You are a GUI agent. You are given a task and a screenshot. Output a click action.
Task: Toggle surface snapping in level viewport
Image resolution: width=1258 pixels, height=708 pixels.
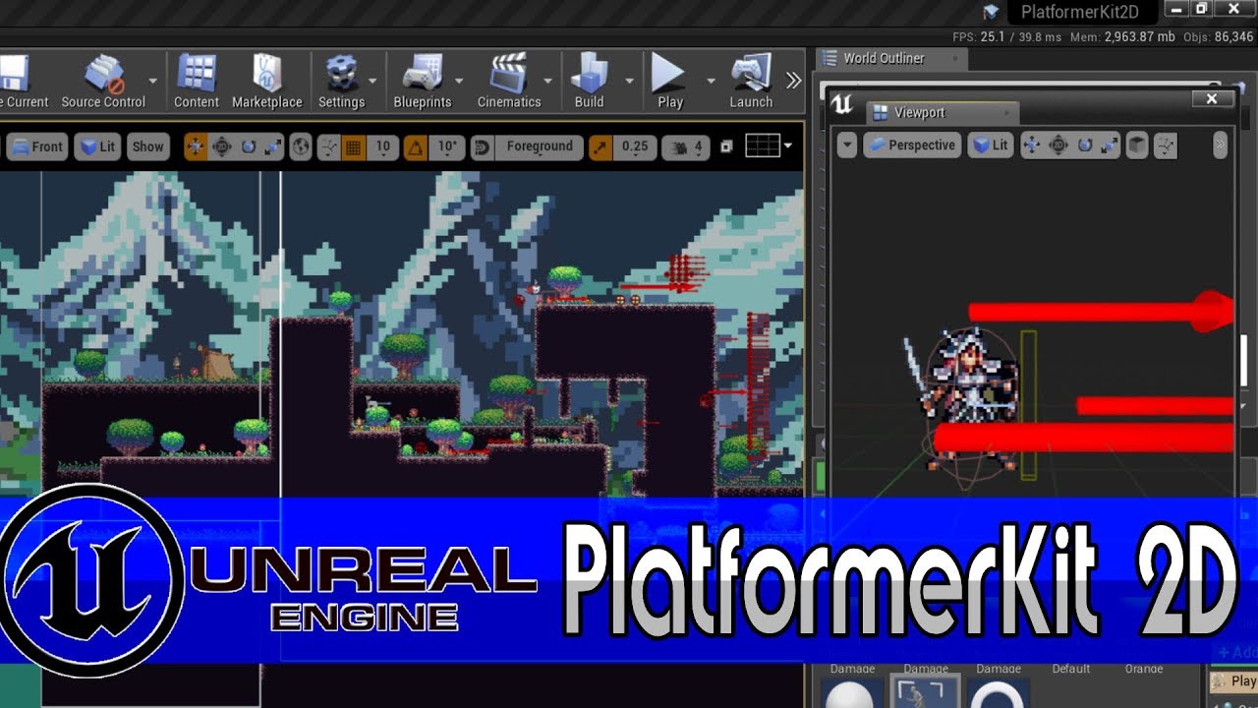(x=328, y=147)
